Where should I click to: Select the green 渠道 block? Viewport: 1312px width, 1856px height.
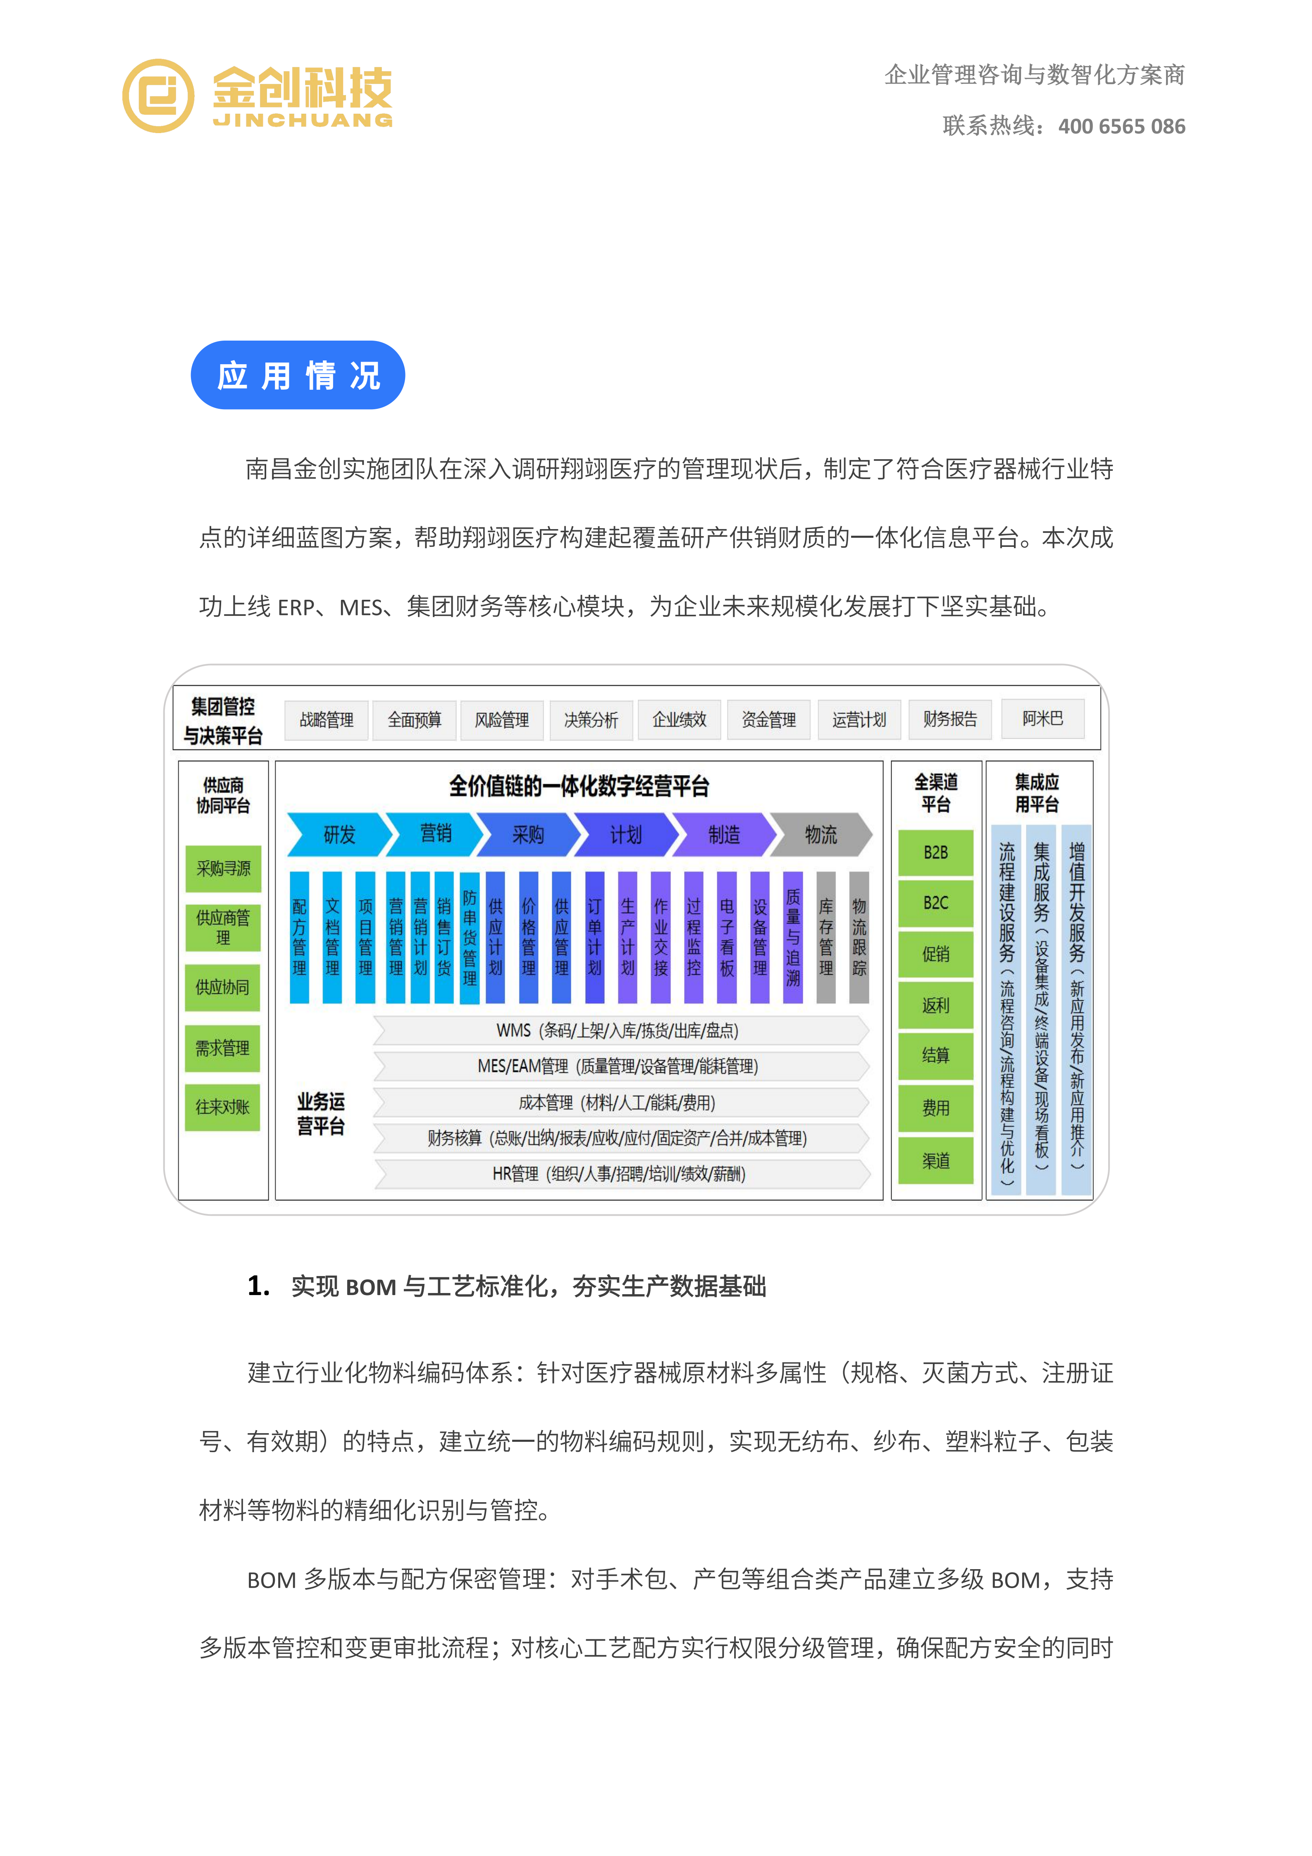(936, 1162)
